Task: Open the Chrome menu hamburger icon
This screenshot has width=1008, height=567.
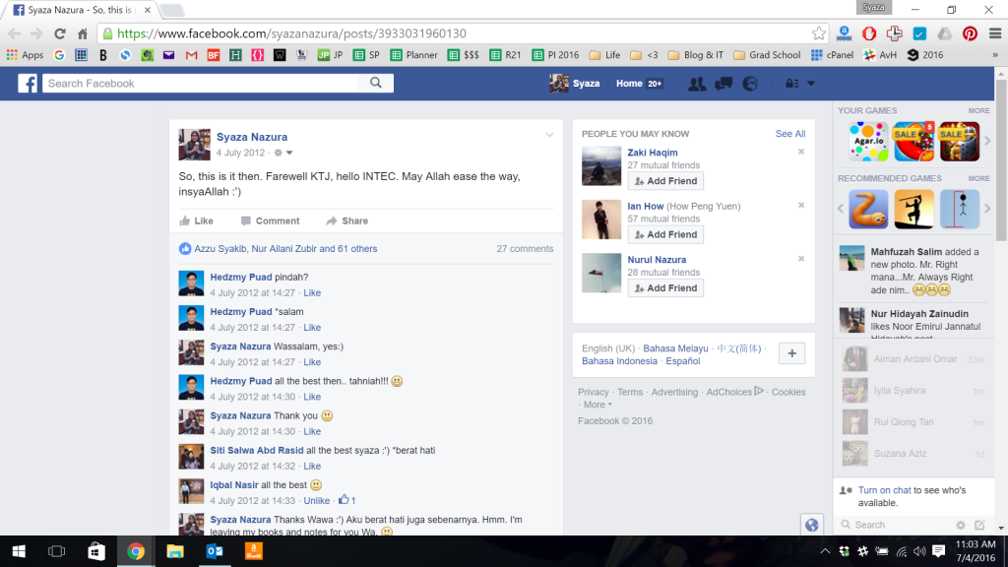Action: tap(995, 33)
